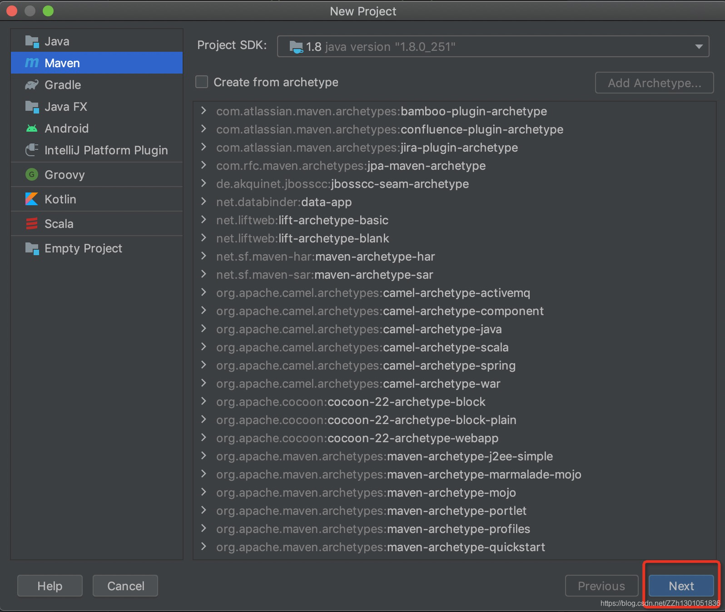Choose Empty Project type
Viewport: 725px width, 612px height.
[97, 248]
